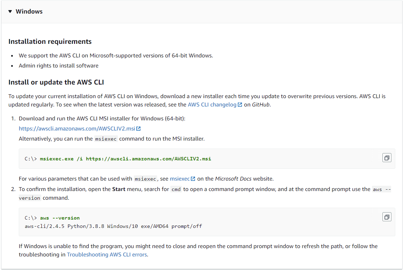Click the green aws --version command line
The height and width of the screenshot is (270, 405).
60,218
